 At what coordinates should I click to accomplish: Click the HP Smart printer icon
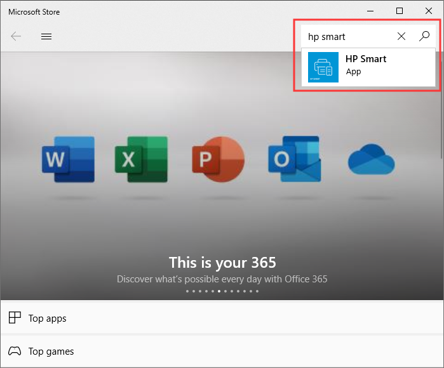323,67
